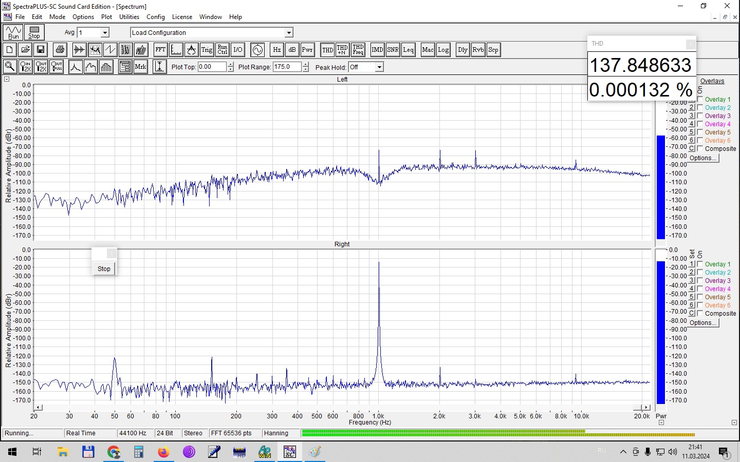This screenshot has width=740, height=462.
Task: Click the print icon in the toolbar
Action: click(x=60, y=50)
